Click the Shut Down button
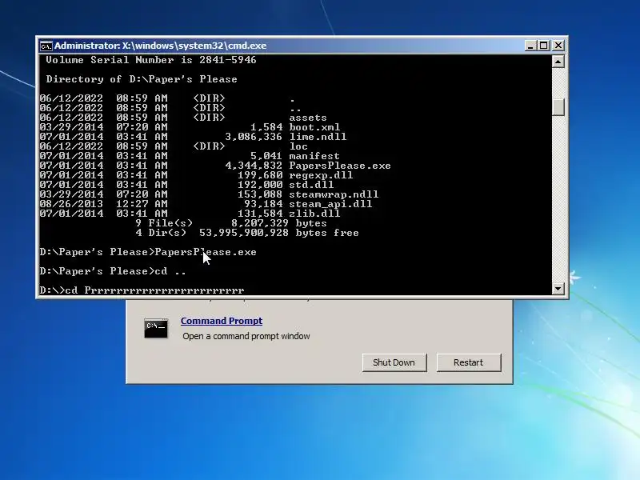Image resolution: width=640 pixels, height=480 pixels. pos(394,362)
